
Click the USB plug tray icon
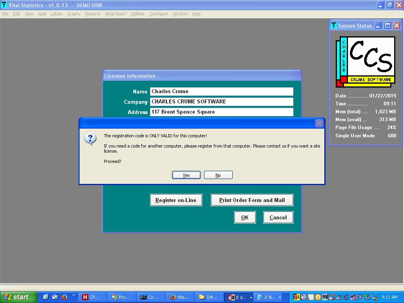coord(375,297)
